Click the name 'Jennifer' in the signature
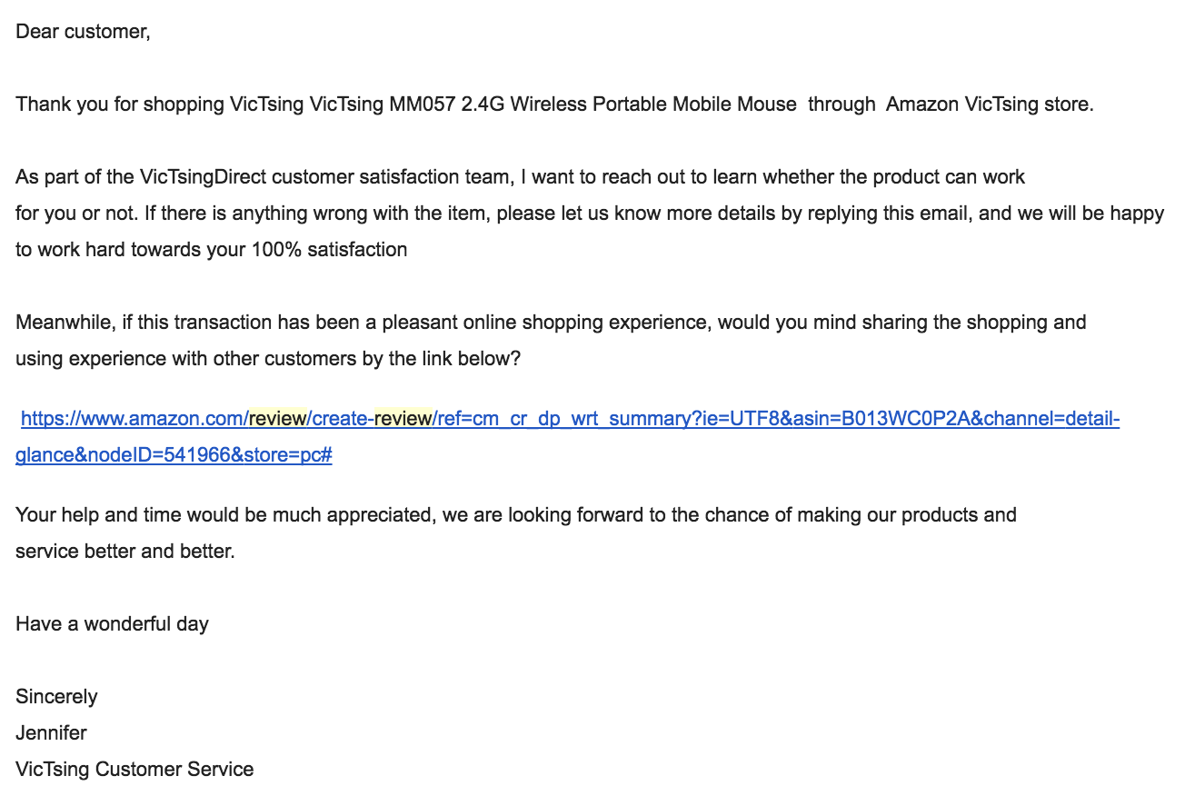The height and width of the screenshot is (796, 1185). 51,733
